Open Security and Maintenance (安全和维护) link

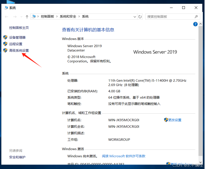[17, 157]
